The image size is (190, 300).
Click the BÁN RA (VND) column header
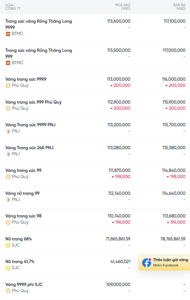179,7
